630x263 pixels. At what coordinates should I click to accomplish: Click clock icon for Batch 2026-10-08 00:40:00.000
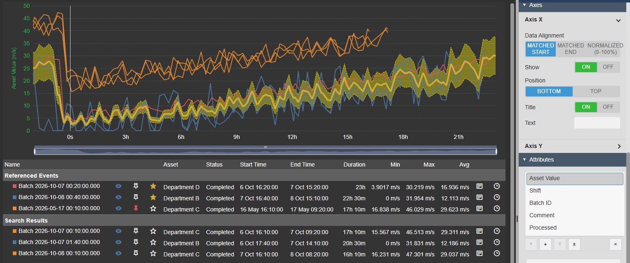click(497, 197)
